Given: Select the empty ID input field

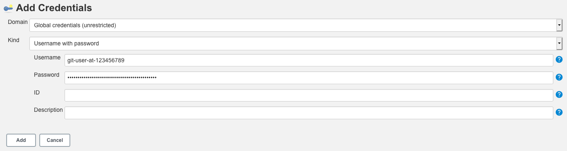Looking at the screenshot, I should click(x=309, y=95).
